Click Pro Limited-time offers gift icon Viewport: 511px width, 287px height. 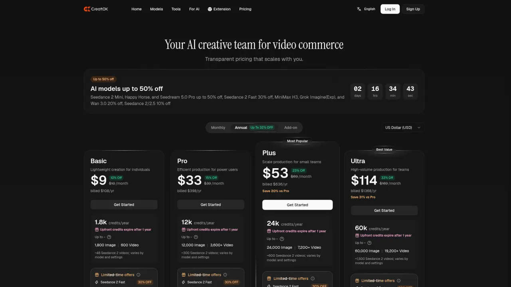coord(184,275)
